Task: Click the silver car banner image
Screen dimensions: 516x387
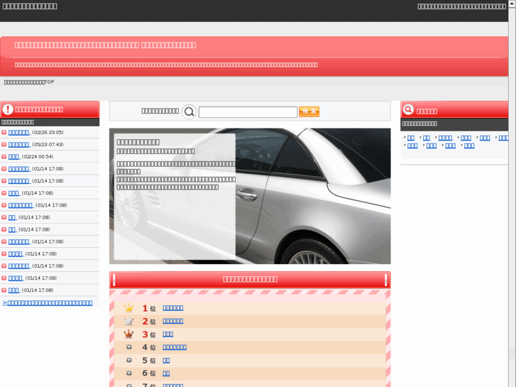Action: (x=250, y=196)
